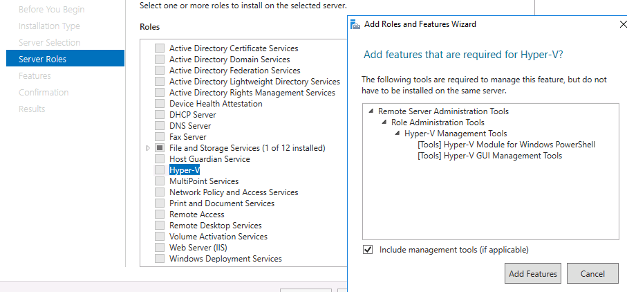Select Active Directory Domain Services role

point(230,60)
